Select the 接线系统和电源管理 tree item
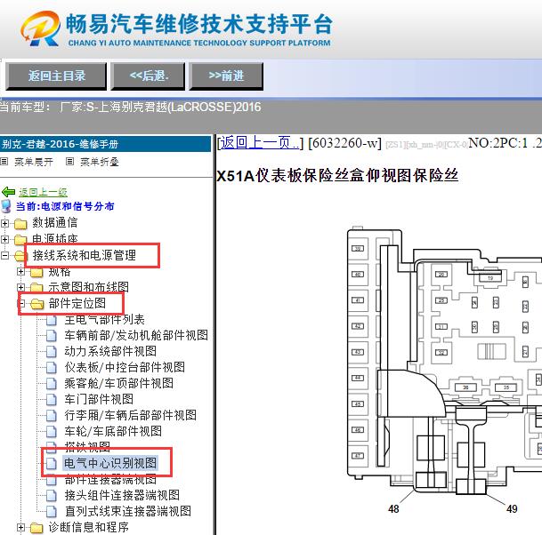Viewport: 542px width, 535px height. coord(85,255)
